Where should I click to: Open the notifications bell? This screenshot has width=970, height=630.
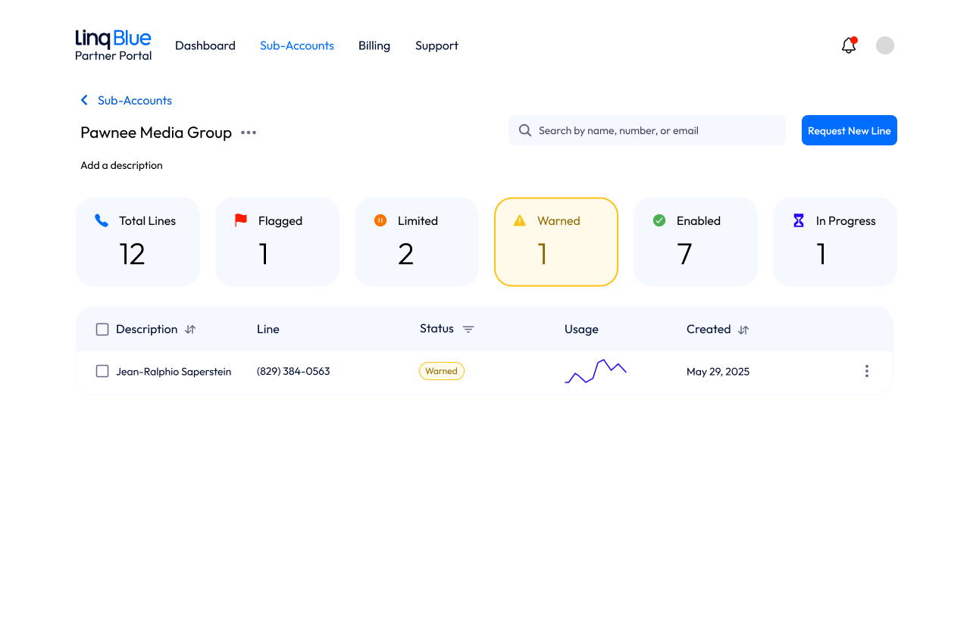click(x=849, y=45)
